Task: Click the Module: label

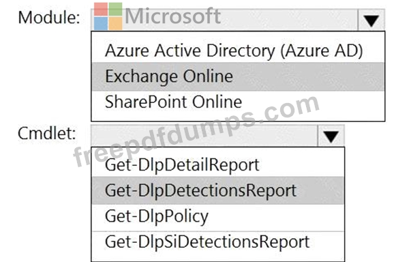Action: click(49, 18)
